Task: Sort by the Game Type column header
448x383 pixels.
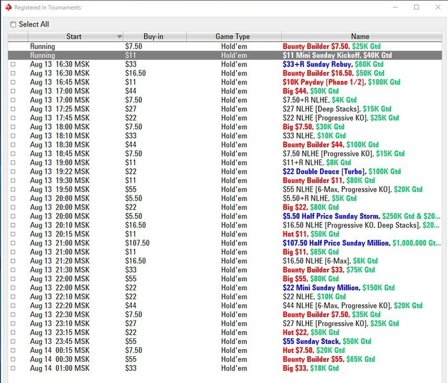Action: click(234, 36)
